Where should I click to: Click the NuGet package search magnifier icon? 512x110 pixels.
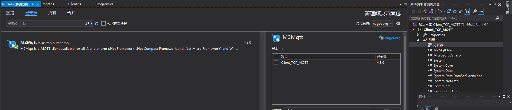[x=87, y=24]
